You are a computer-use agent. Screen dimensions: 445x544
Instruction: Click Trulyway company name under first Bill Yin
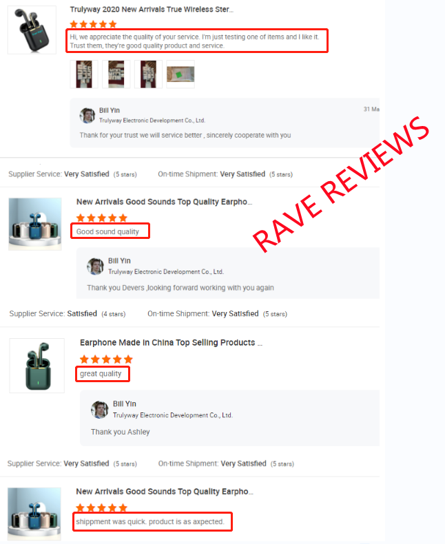coord(152,121)
